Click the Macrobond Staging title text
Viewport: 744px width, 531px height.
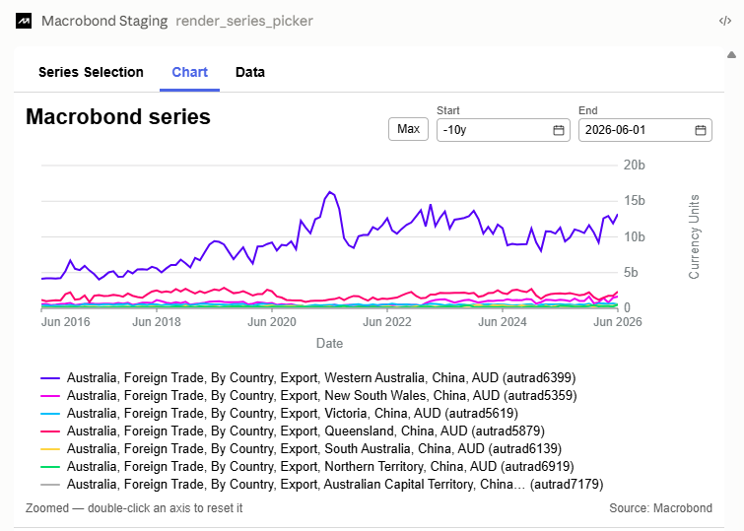(x=104, y=21)
